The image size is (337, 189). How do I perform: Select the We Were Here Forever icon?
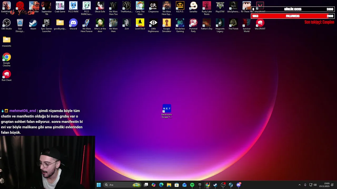pyautogui.click(x=87, y=25)
